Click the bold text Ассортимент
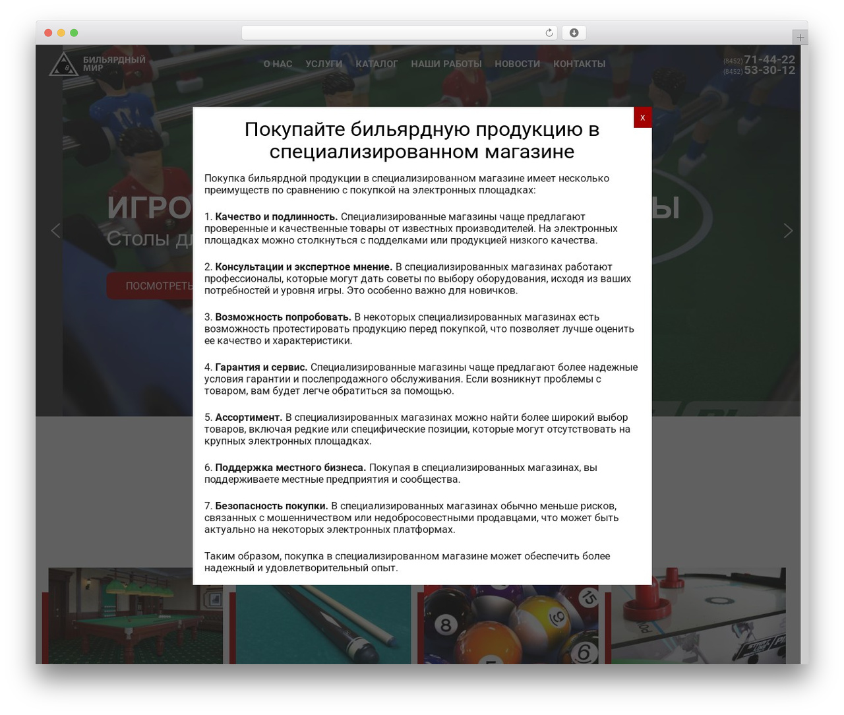Viewport: 844px width, 715px height. click(249, 417)
